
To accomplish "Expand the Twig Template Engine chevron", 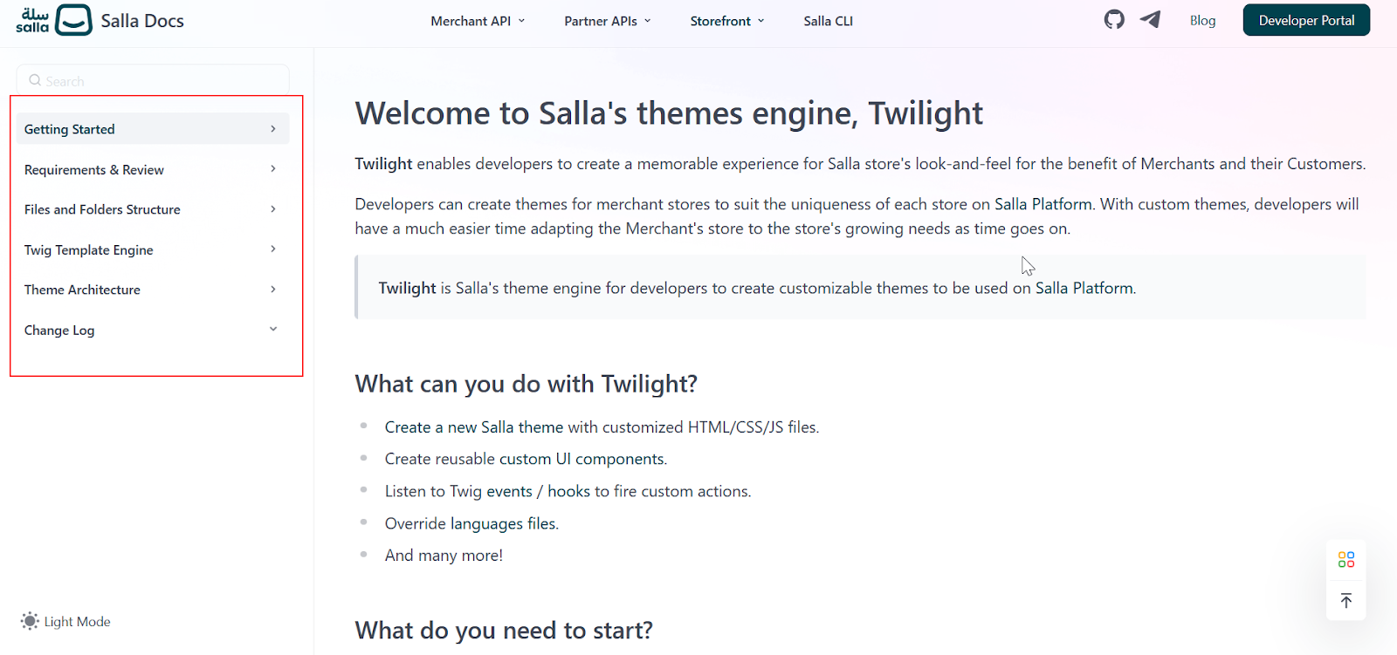I will [273, 249].
